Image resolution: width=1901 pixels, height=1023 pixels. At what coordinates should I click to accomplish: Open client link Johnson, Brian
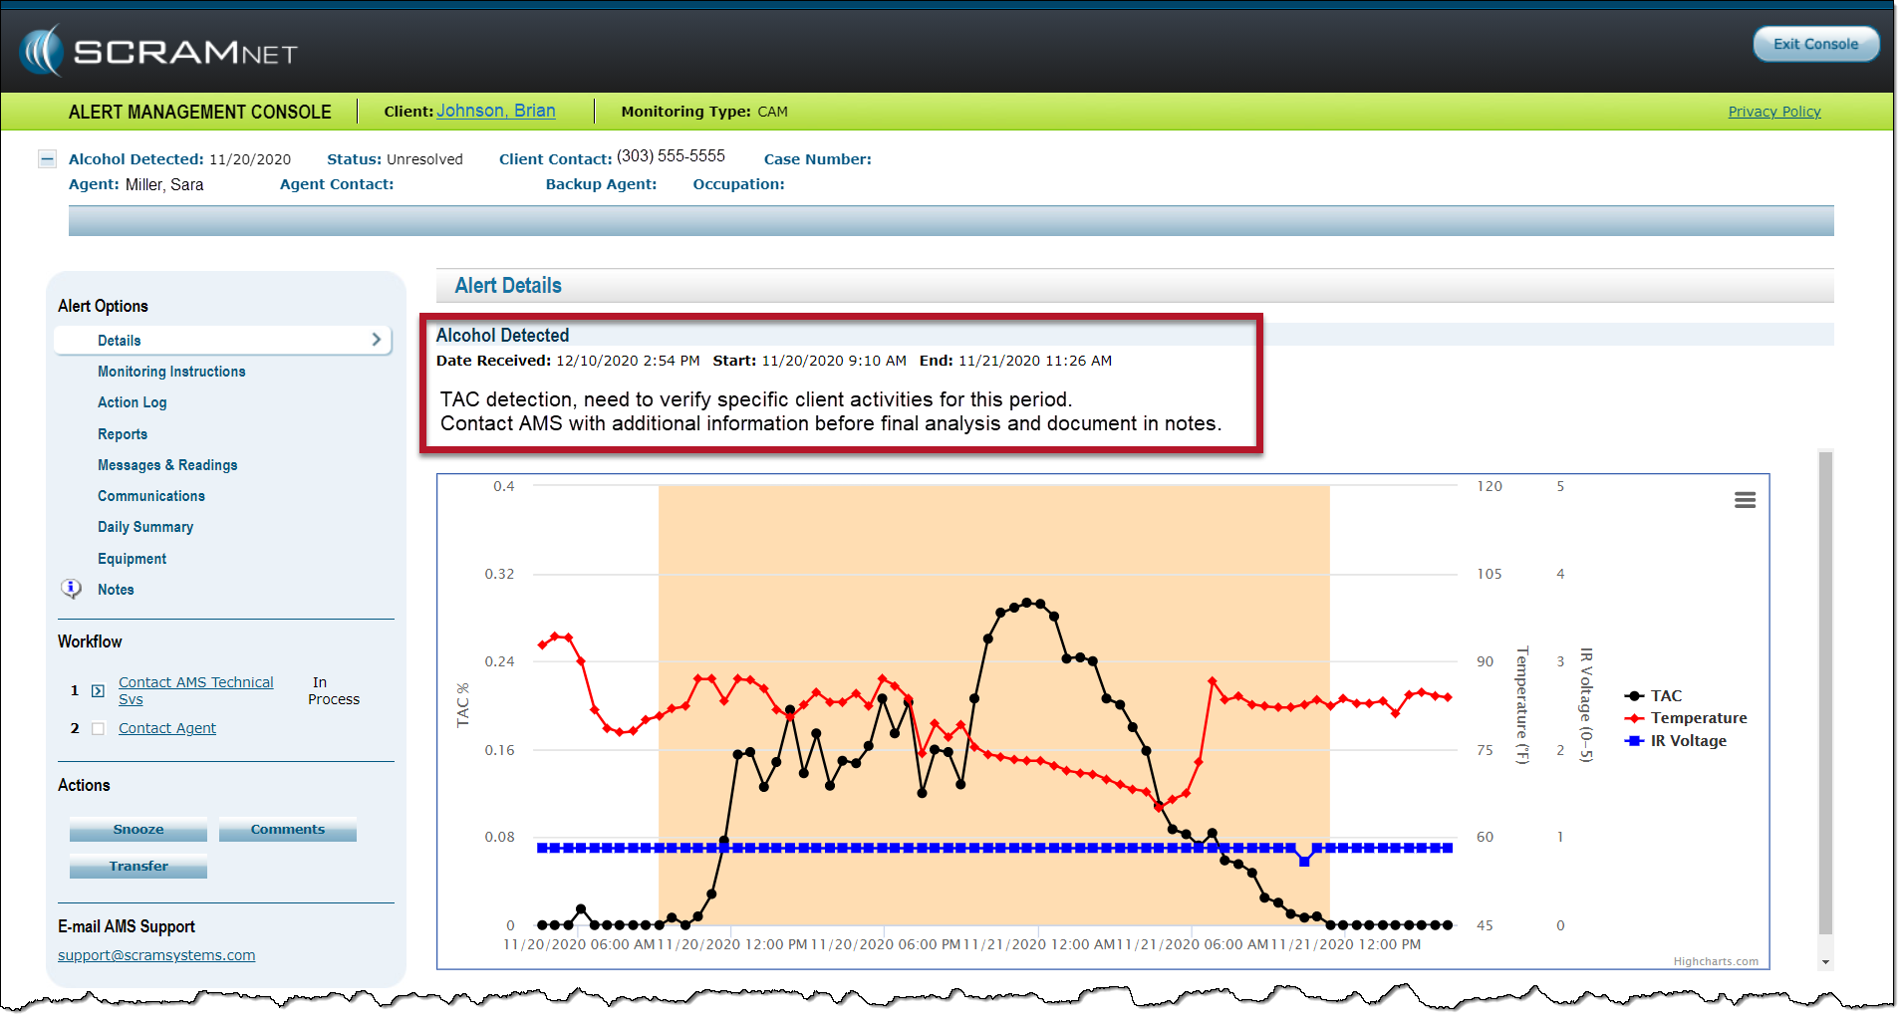coord(495,111)
